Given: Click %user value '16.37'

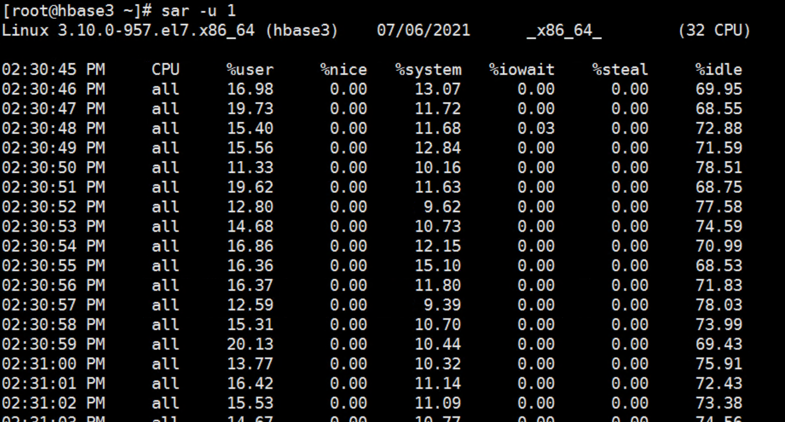Looking at the screenshot, I should pos(250,286).
